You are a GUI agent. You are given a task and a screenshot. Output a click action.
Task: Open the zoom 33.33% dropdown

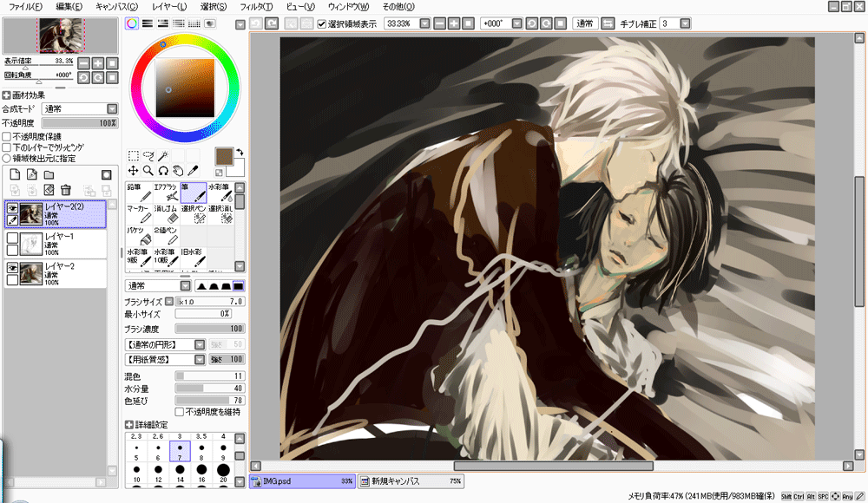424,23
